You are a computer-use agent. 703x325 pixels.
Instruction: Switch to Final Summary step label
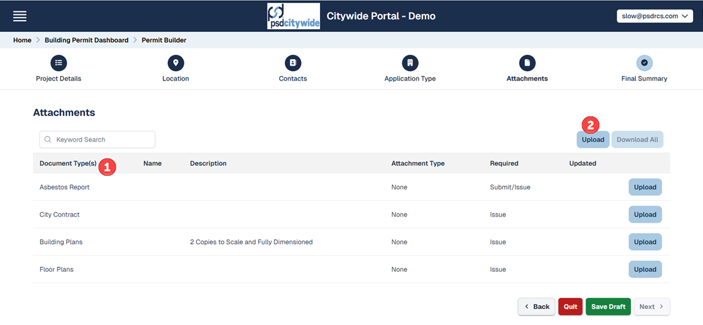(644, 79)
